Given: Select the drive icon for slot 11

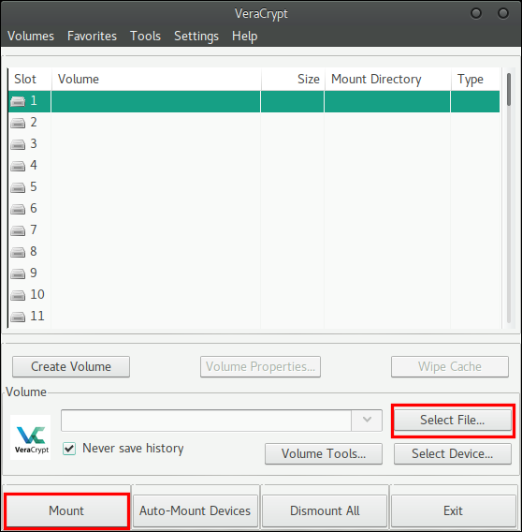Looking at the screenshot, I should pos(18,317).
